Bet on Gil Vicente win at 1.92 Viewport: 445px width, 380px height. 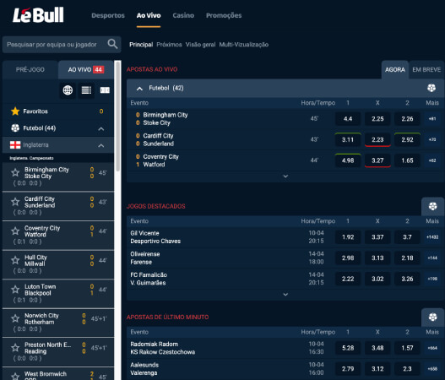click(x=348, y=237)
